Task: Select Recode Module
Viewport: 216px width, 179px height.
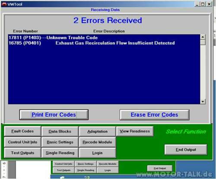Action: click(98, 142)
